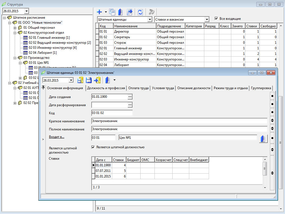
Task: Switch to the Оплата труда tab
Action: pyautogui.click(x=138, y=88)
